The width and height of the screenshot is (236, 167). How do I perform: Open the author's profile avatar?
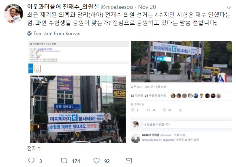coord(13,14)
